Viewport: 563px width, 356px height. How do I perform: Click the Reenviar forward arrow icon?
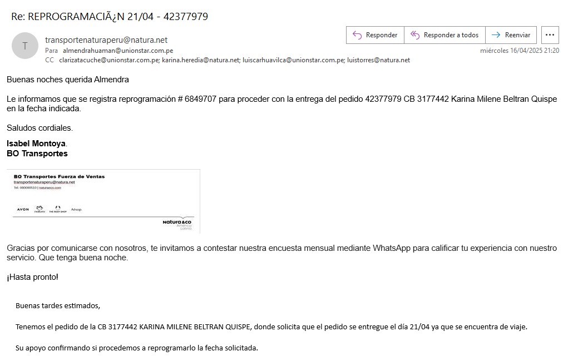point(496,35)
